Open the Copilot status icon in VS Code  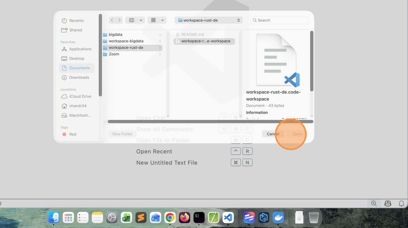click(x=388, y=203)
